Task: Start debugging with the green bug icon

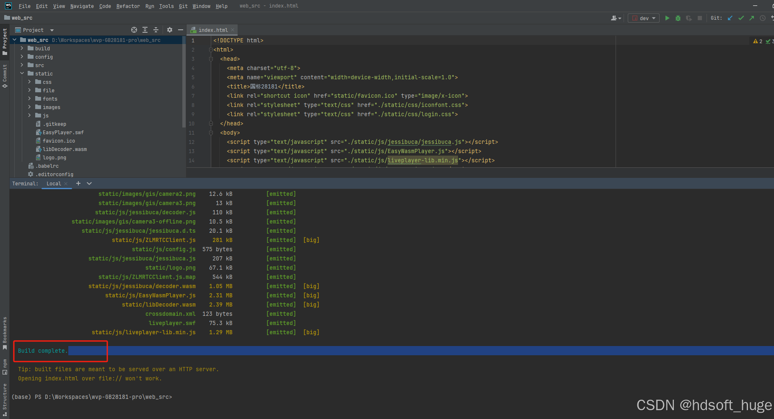Action: (x=678, y=18)
